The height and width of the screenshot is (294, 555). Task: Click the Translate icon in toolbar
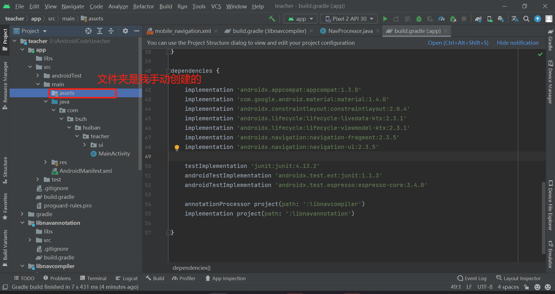(x=515, y=19)
